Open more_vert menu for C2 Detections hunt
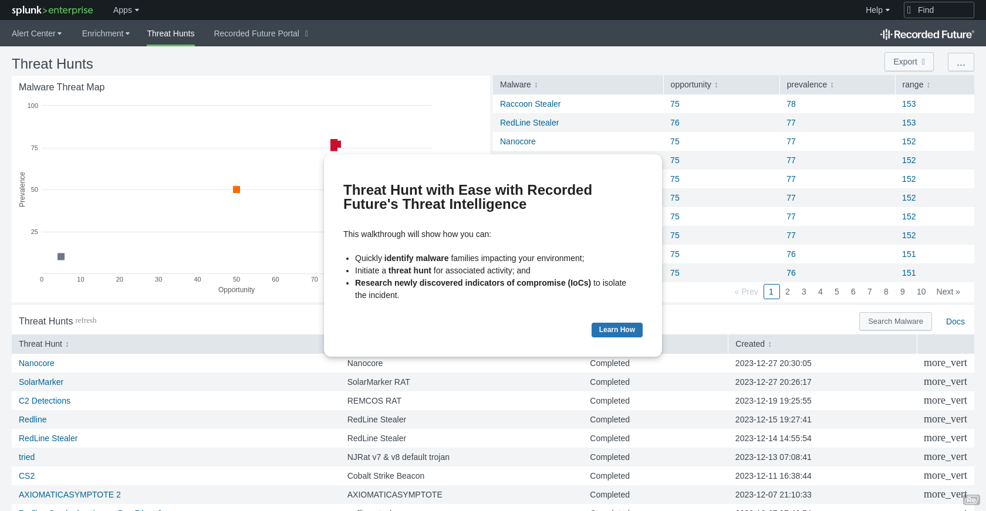The height and width of the screenshot is (511, 986). (945, 401)
